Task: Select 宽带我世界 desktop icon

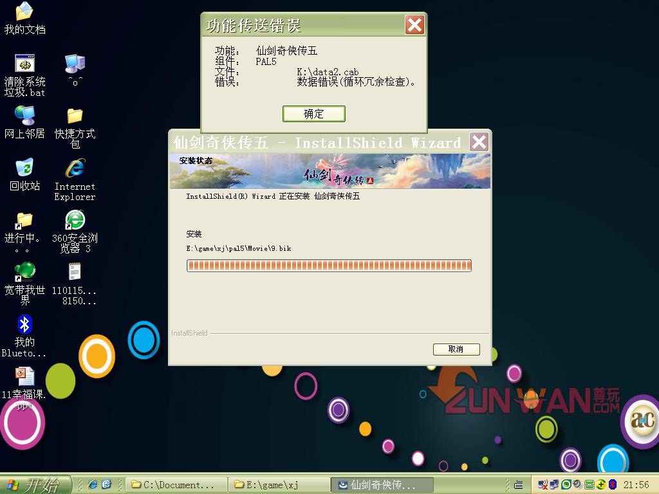Action: click(x=25, y=284)
